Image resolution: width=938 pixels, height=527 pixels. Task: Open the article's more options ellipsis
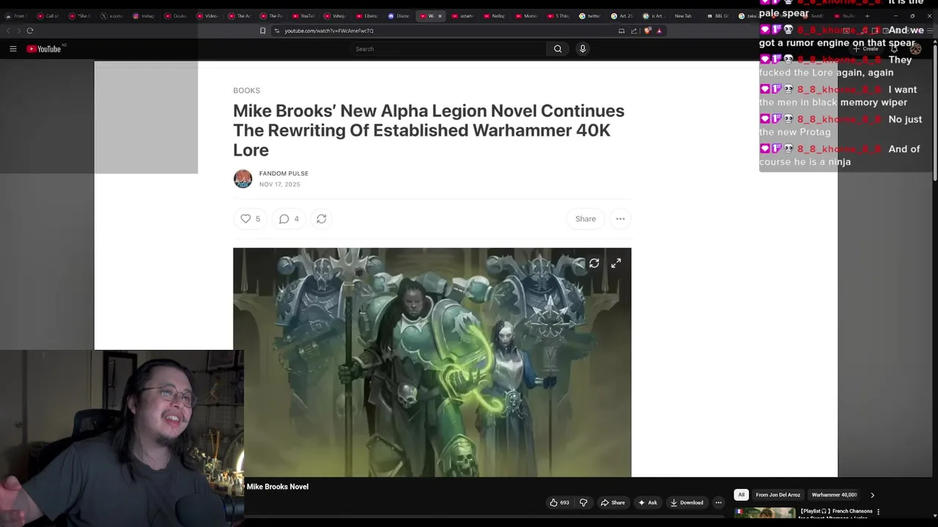tap(620, 219)
